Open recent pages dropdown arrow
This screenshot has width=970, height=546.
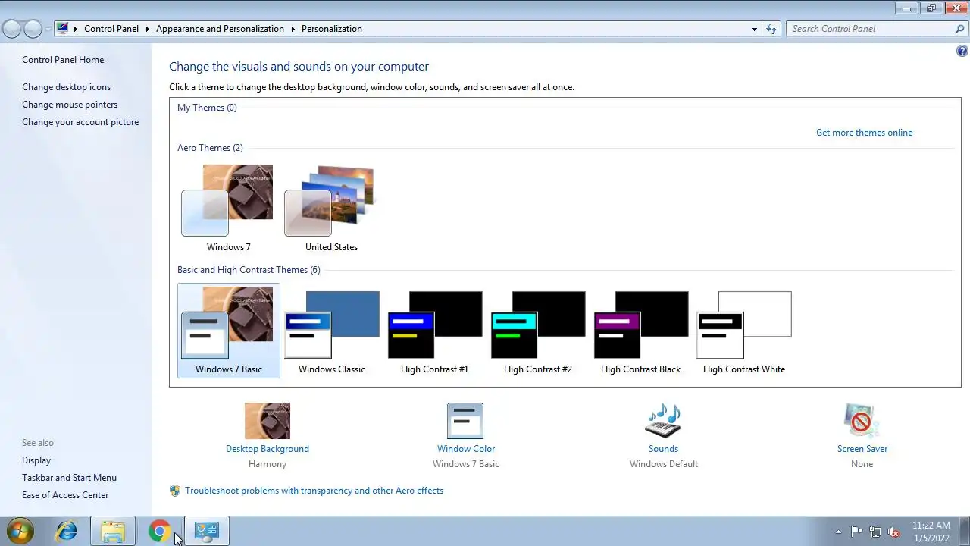pyautogui.click(x=48, y=29)
